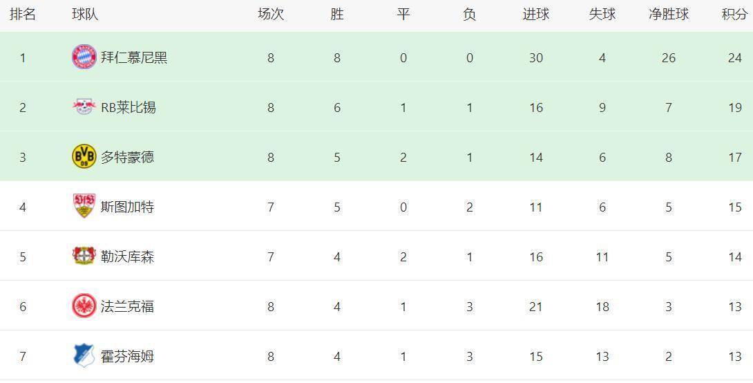Click the Eintracht Frankfurt eagle logo
Image resolution: width=753 pixels, height=383 pixels.
(84, 306)
